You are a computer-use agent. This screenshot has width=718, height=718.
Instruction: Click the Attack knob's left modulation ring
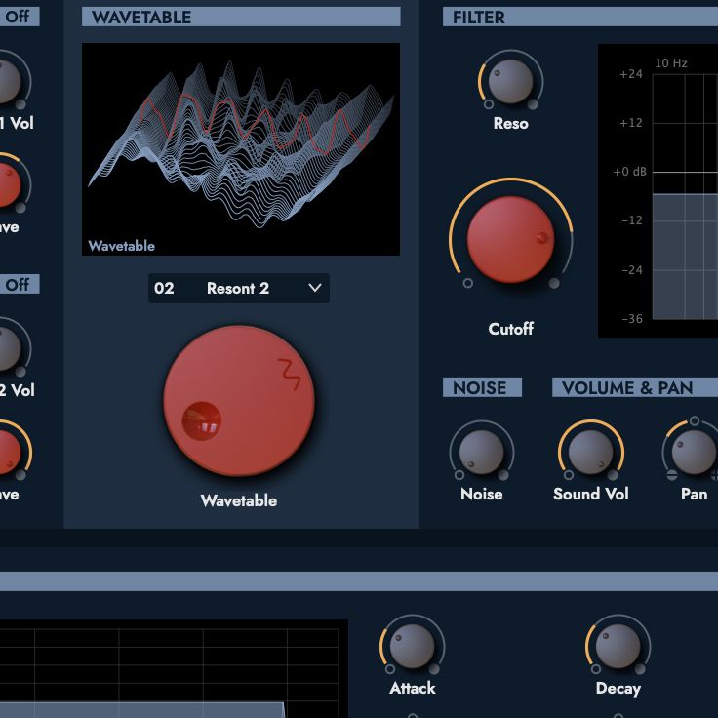point(390,669)
